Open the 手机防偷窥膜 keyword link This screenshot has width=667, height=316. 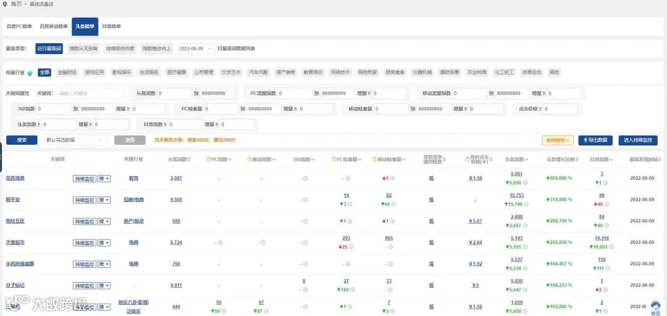[x=20, y=264]
